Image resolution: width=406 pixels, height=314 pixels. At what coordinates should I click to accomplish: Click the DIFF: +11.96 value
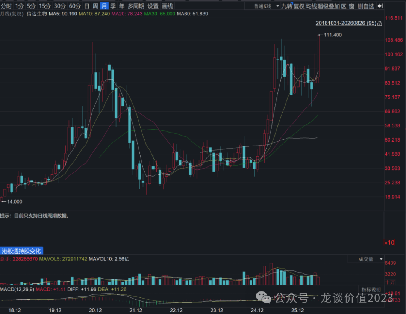coord(82,290)
